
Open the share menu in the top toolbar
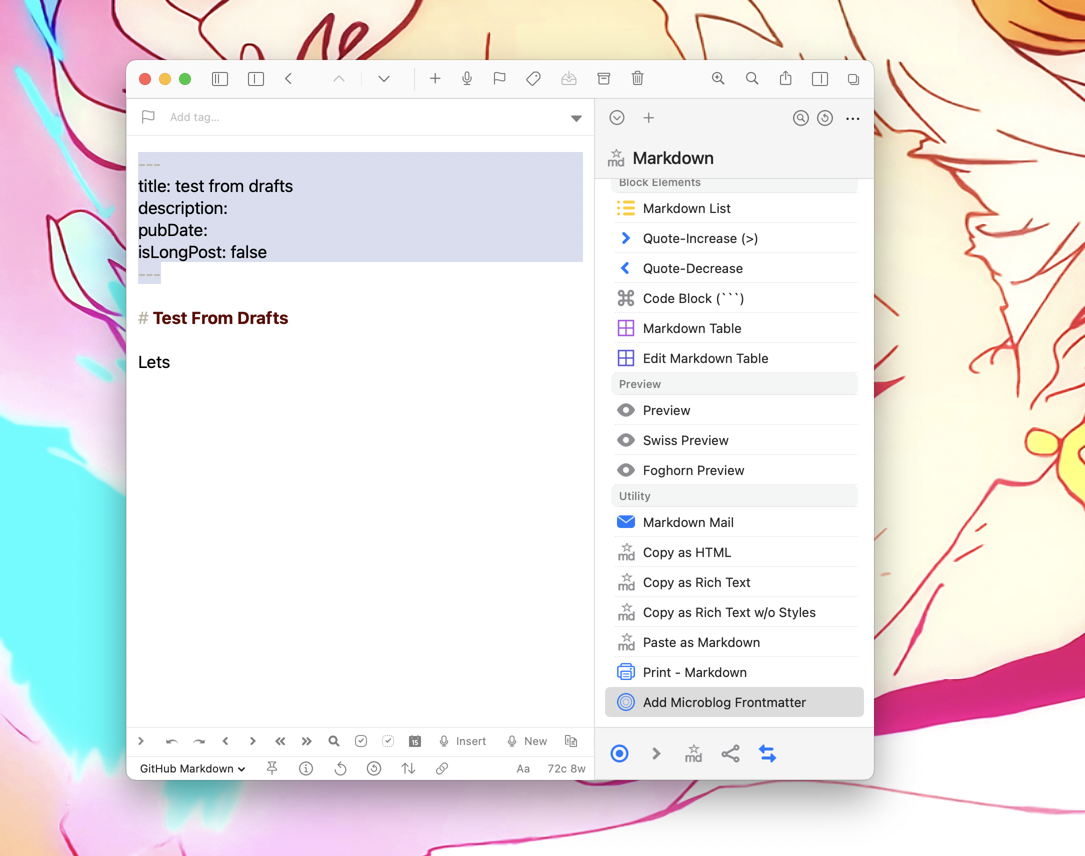pyautogui.click(x=785, y=77)
